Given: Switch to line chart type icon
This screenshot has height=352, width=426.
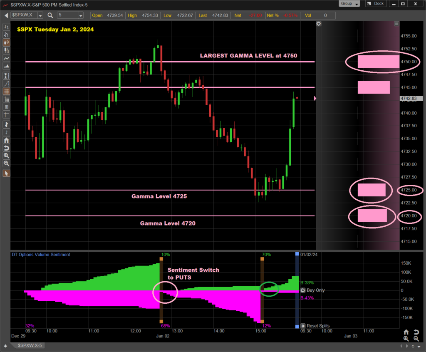Looking at the screenshot, I should [x=6, y=59].
